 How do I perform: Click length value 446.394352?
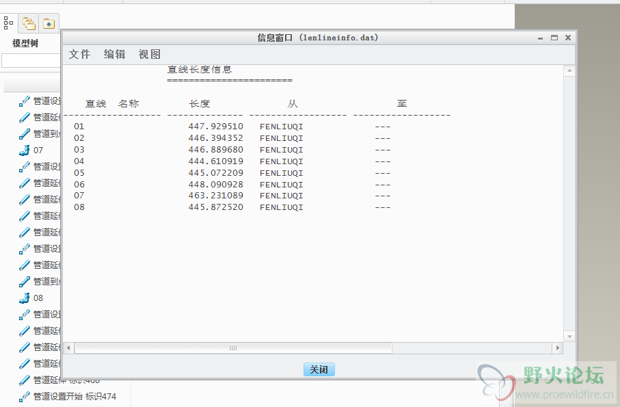215,138
